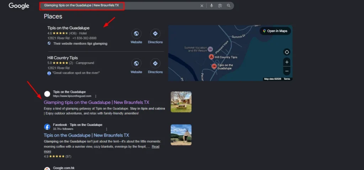The width and height of the screenshot is (364, 170).
Task: Click 'Their website mentions tipi glamping' text
Action: [80, 43]
